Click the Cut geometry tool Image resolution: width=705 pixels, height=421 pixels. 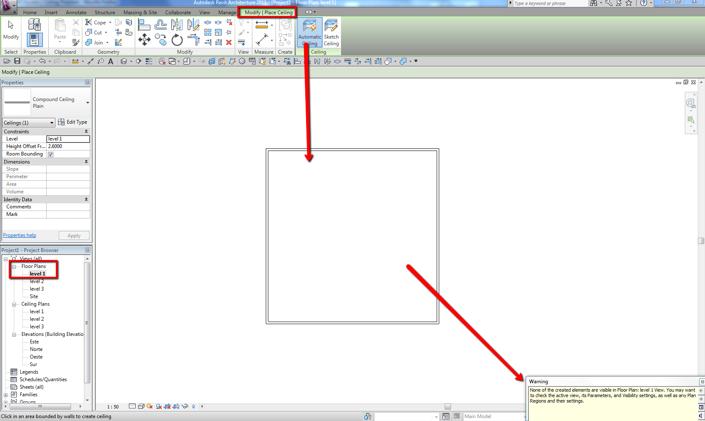94,32
